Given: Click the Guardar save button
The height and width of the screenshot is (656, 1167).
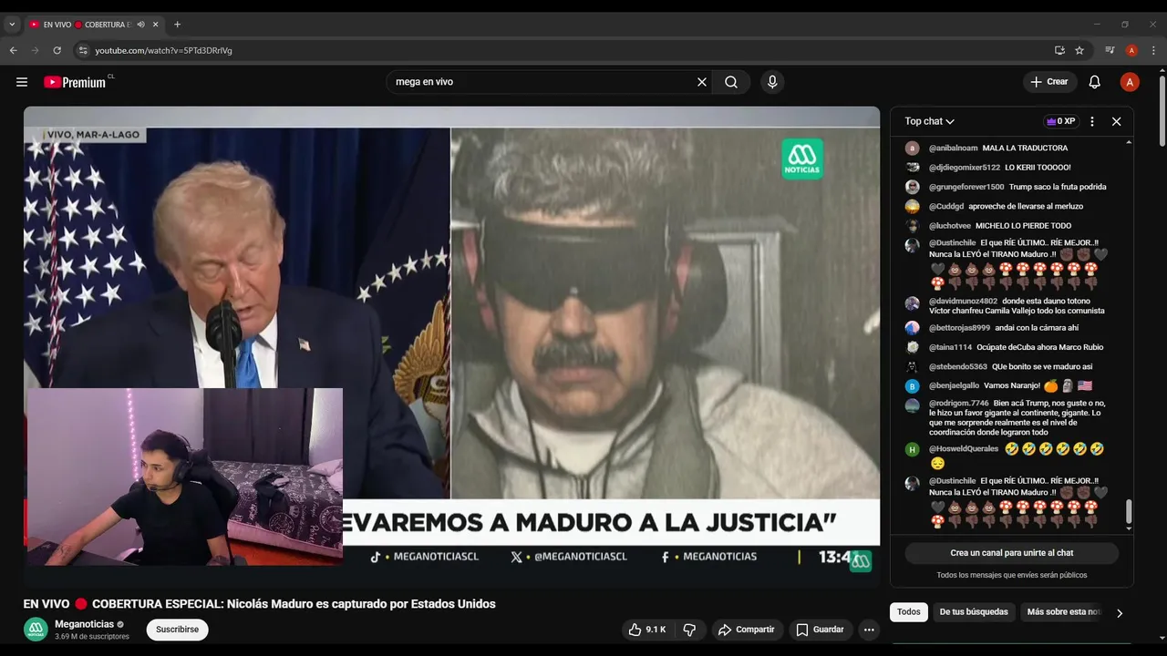Looking at the screenshot, I should (x=820, y=630).
